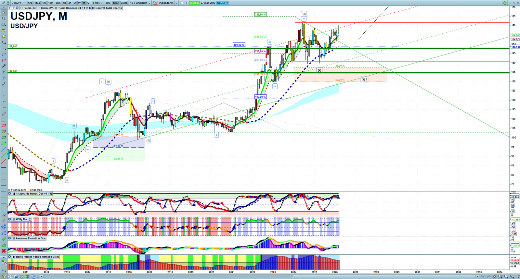Click the 147,800 horizontal level label
The height and width of the screenshot is (279, 520).
point(13,46)
